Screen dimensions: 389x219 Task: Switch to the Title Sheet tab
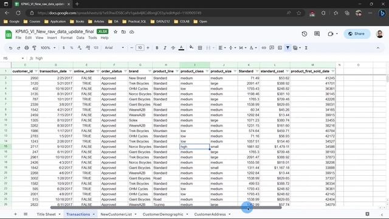point(46,214)
